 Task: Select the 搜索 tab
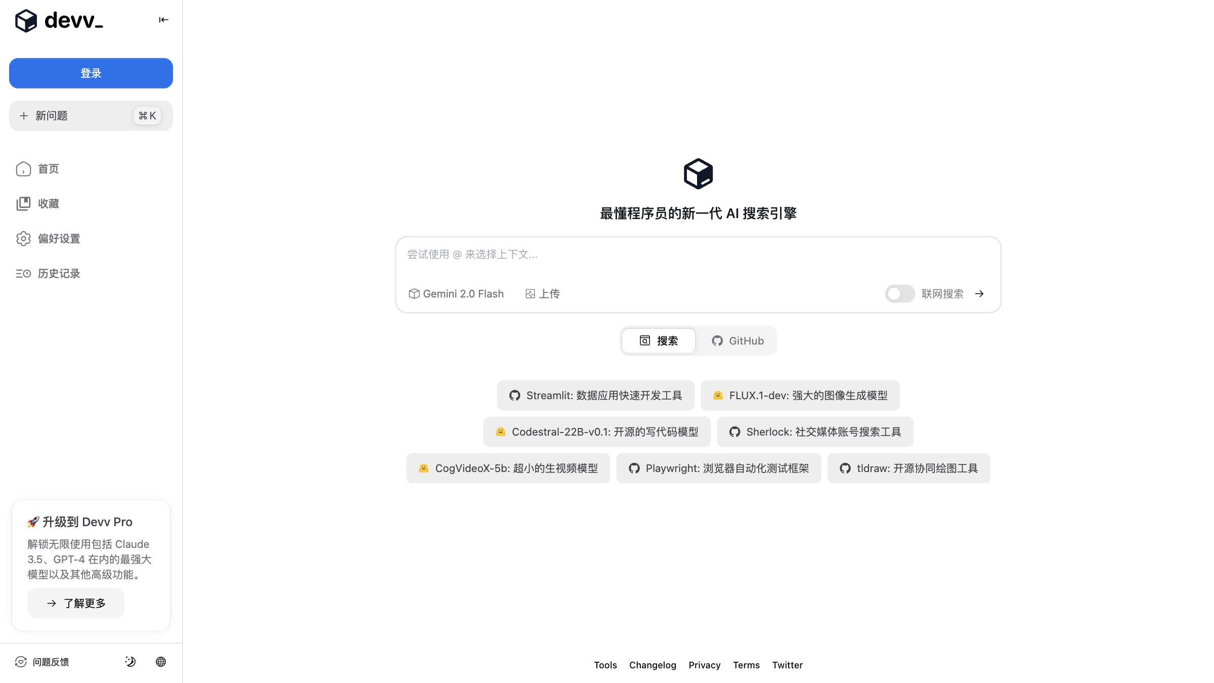pyautogui.click(x=659, y=340)
